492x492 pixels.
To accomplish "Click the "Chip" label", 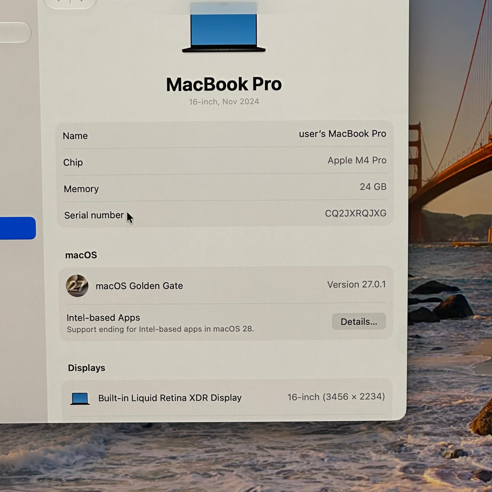I will point(73,162).
